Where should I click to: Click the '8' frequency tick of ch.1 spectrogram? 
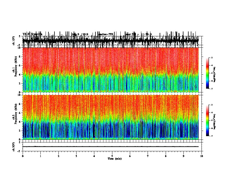point(20,57)
